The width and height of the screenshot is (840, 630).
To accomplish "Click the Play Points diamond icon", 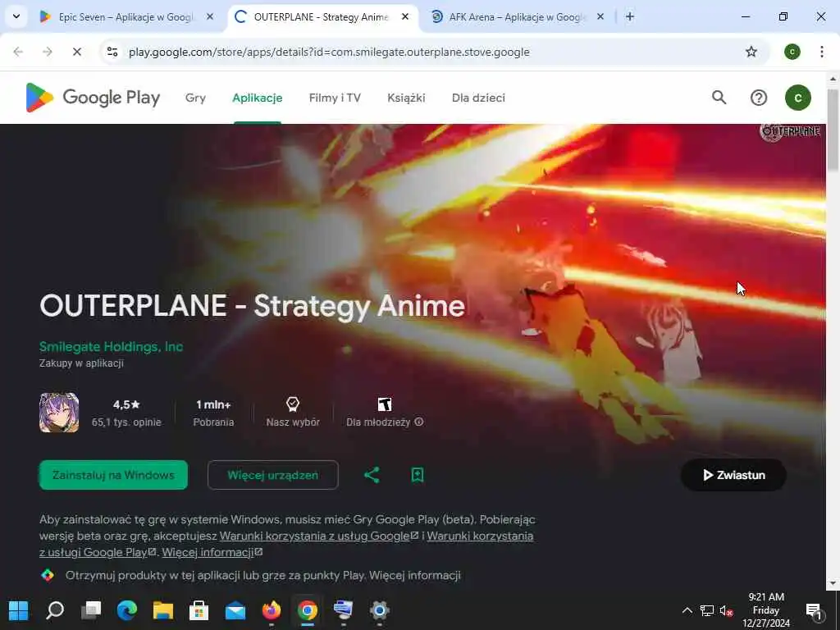I will coord(48,575).
